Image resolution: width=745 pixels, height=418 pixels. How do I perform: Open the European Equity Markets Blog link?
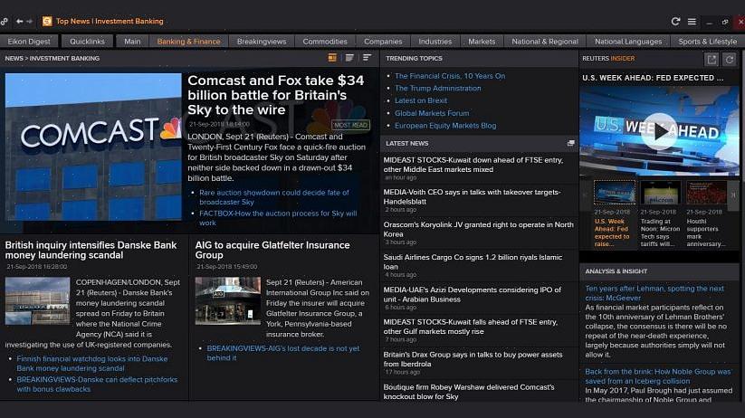point(445,126)
